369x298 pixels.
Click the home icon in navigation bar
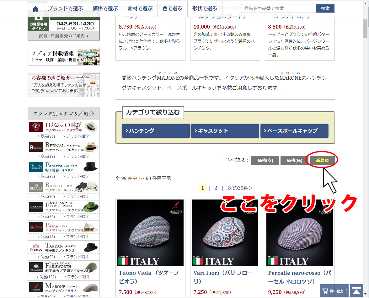click(35, 9)
